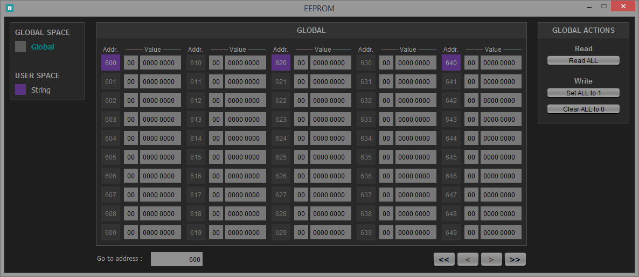Click address label 642

pos(451,100)
